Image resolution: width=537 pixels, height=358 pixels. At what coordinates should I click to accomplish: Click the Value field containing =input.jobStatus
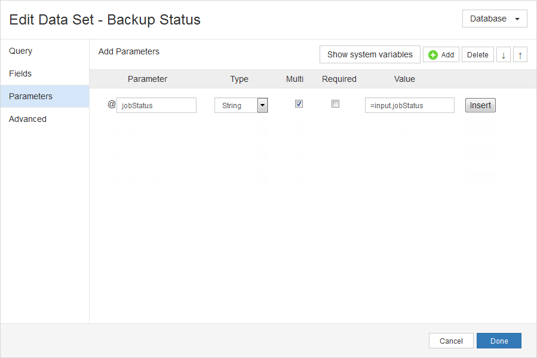[x=409, y=105]
